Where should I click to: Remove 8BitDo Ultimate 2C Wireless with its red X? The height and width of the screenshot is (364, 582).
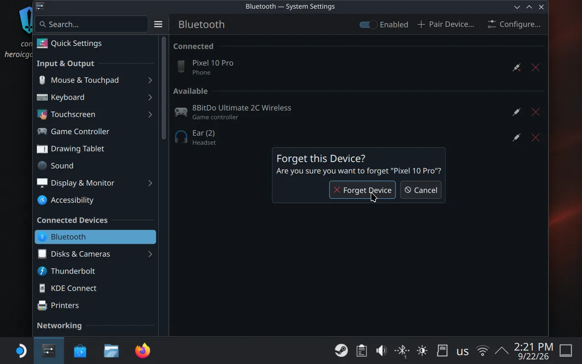point(536,112)
